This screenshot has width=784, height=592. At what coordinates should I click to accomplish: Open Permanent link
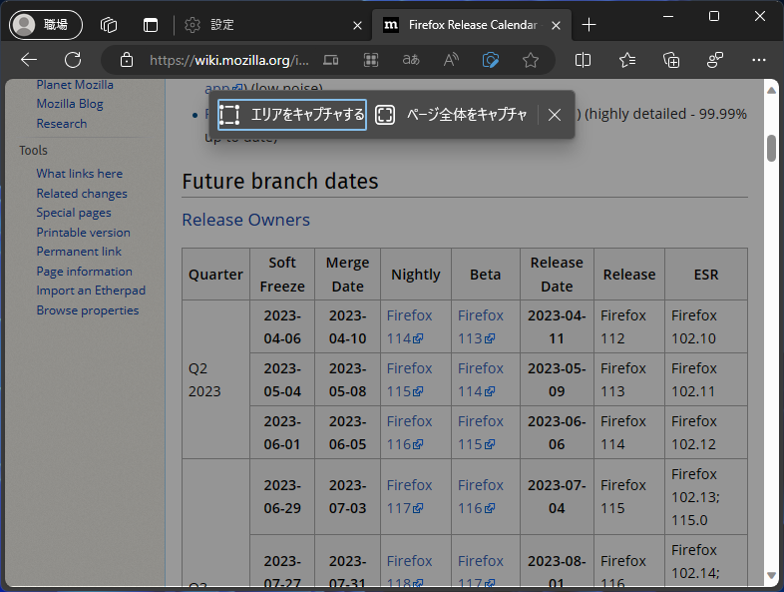(x=79, y=252)
